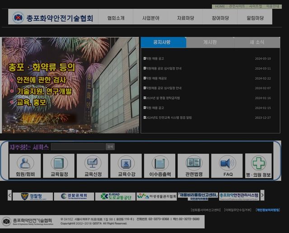Open the FAQ speaker icon

(x=227, y=166)
